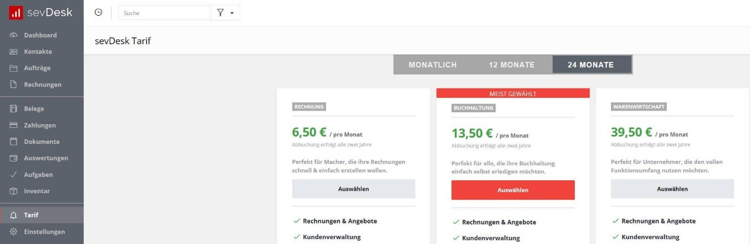This screenshot has height=244, width=750.
Task: Choose the Buchhaltung plan with red Auswählen
Action: [513, 190]
